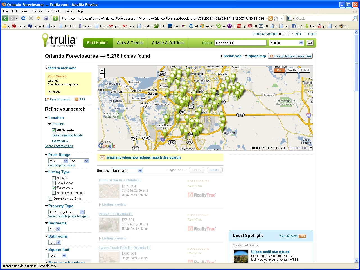Click the RealtyTrac logo on Tudor Grove listing
Viewport: 360px width, 270px height.
click(x=202, y=195)
